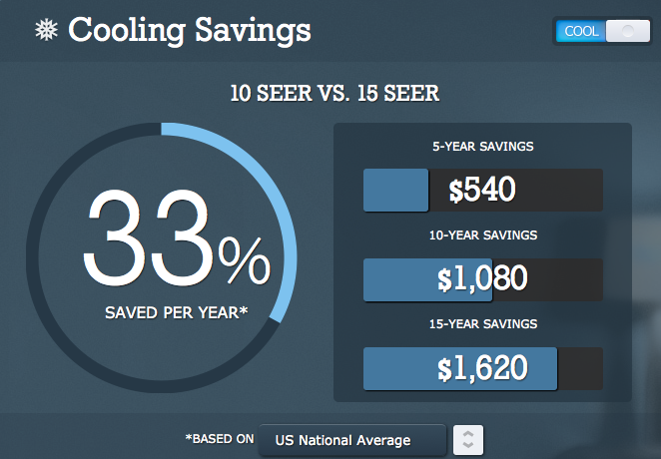Click the blue COOL label on the switch
Viewport: 661px width, 459px height.
(x=581, y=31)
